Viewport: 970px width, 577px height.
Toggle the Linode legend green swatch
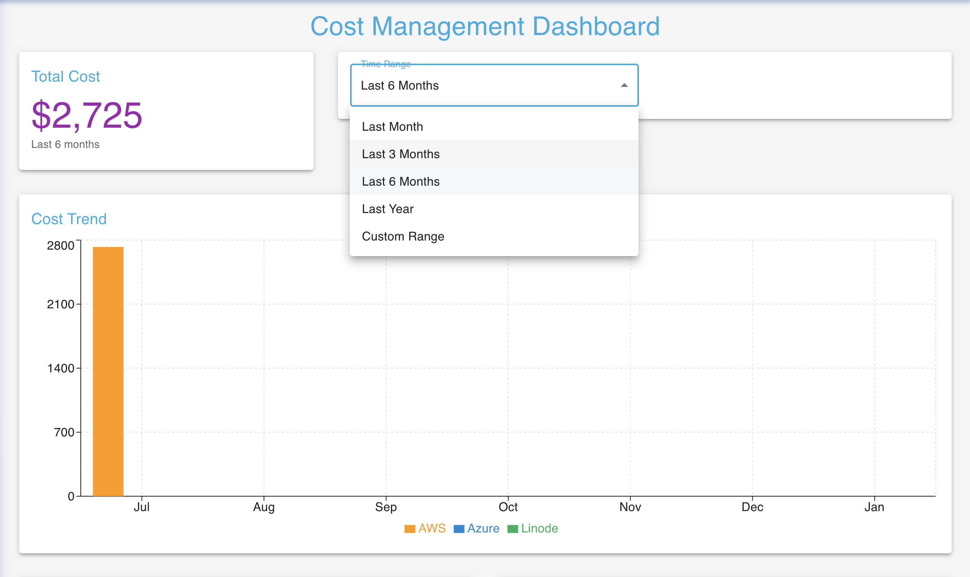[512, 529]
